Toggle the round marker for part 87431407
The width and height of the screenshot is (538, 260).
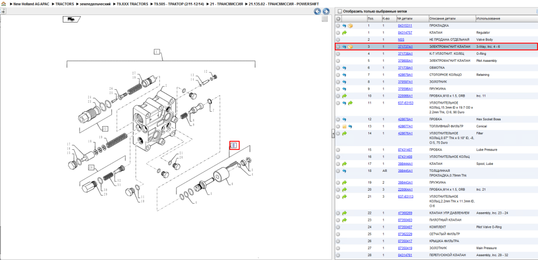(338, 150)
